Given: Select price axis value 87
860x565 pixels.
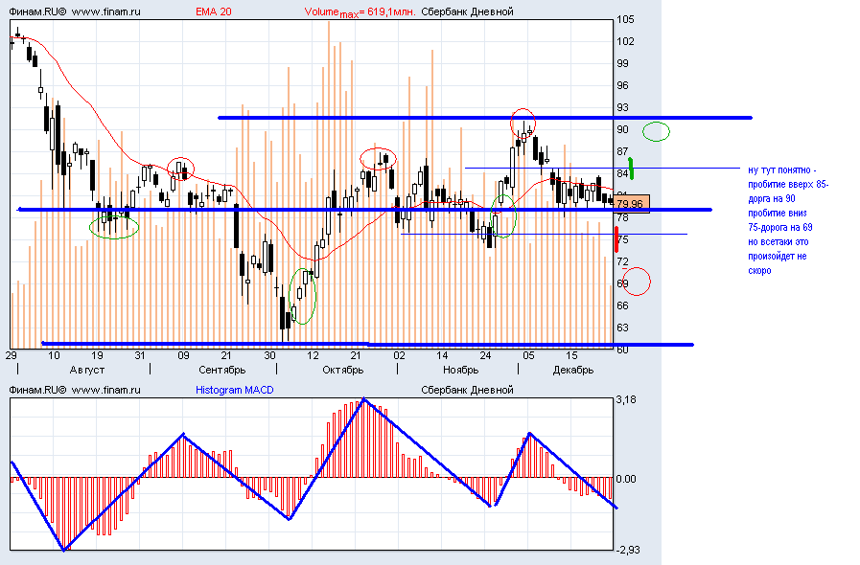Looking at the screenshot, I should (622, 151).
